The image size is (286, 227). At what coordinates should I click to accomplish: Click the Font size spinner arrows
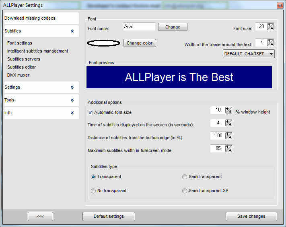[270, 26]
